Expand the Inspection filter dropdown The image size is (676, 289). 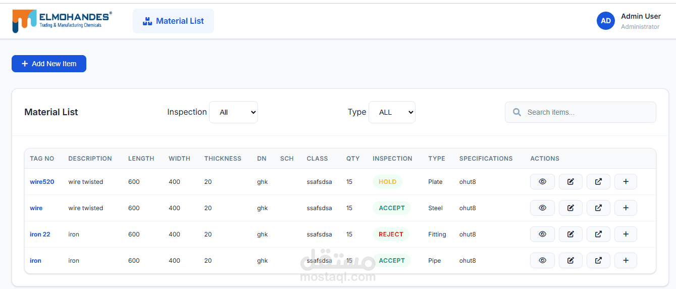(x=233, y=112)
